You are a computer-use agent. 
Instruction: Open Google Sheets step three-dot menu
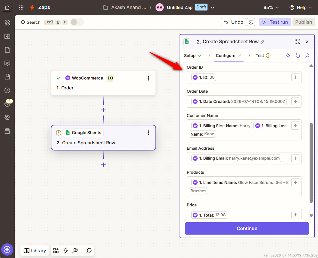pyautogui.click(x=148, y=133)
